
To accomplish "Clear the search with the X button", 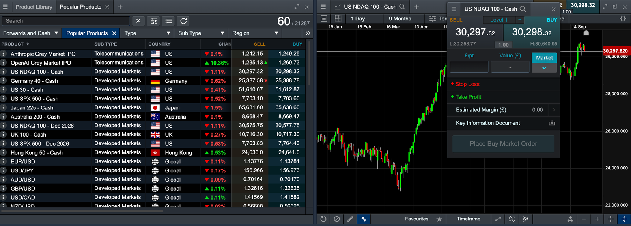I will (138, 21).
